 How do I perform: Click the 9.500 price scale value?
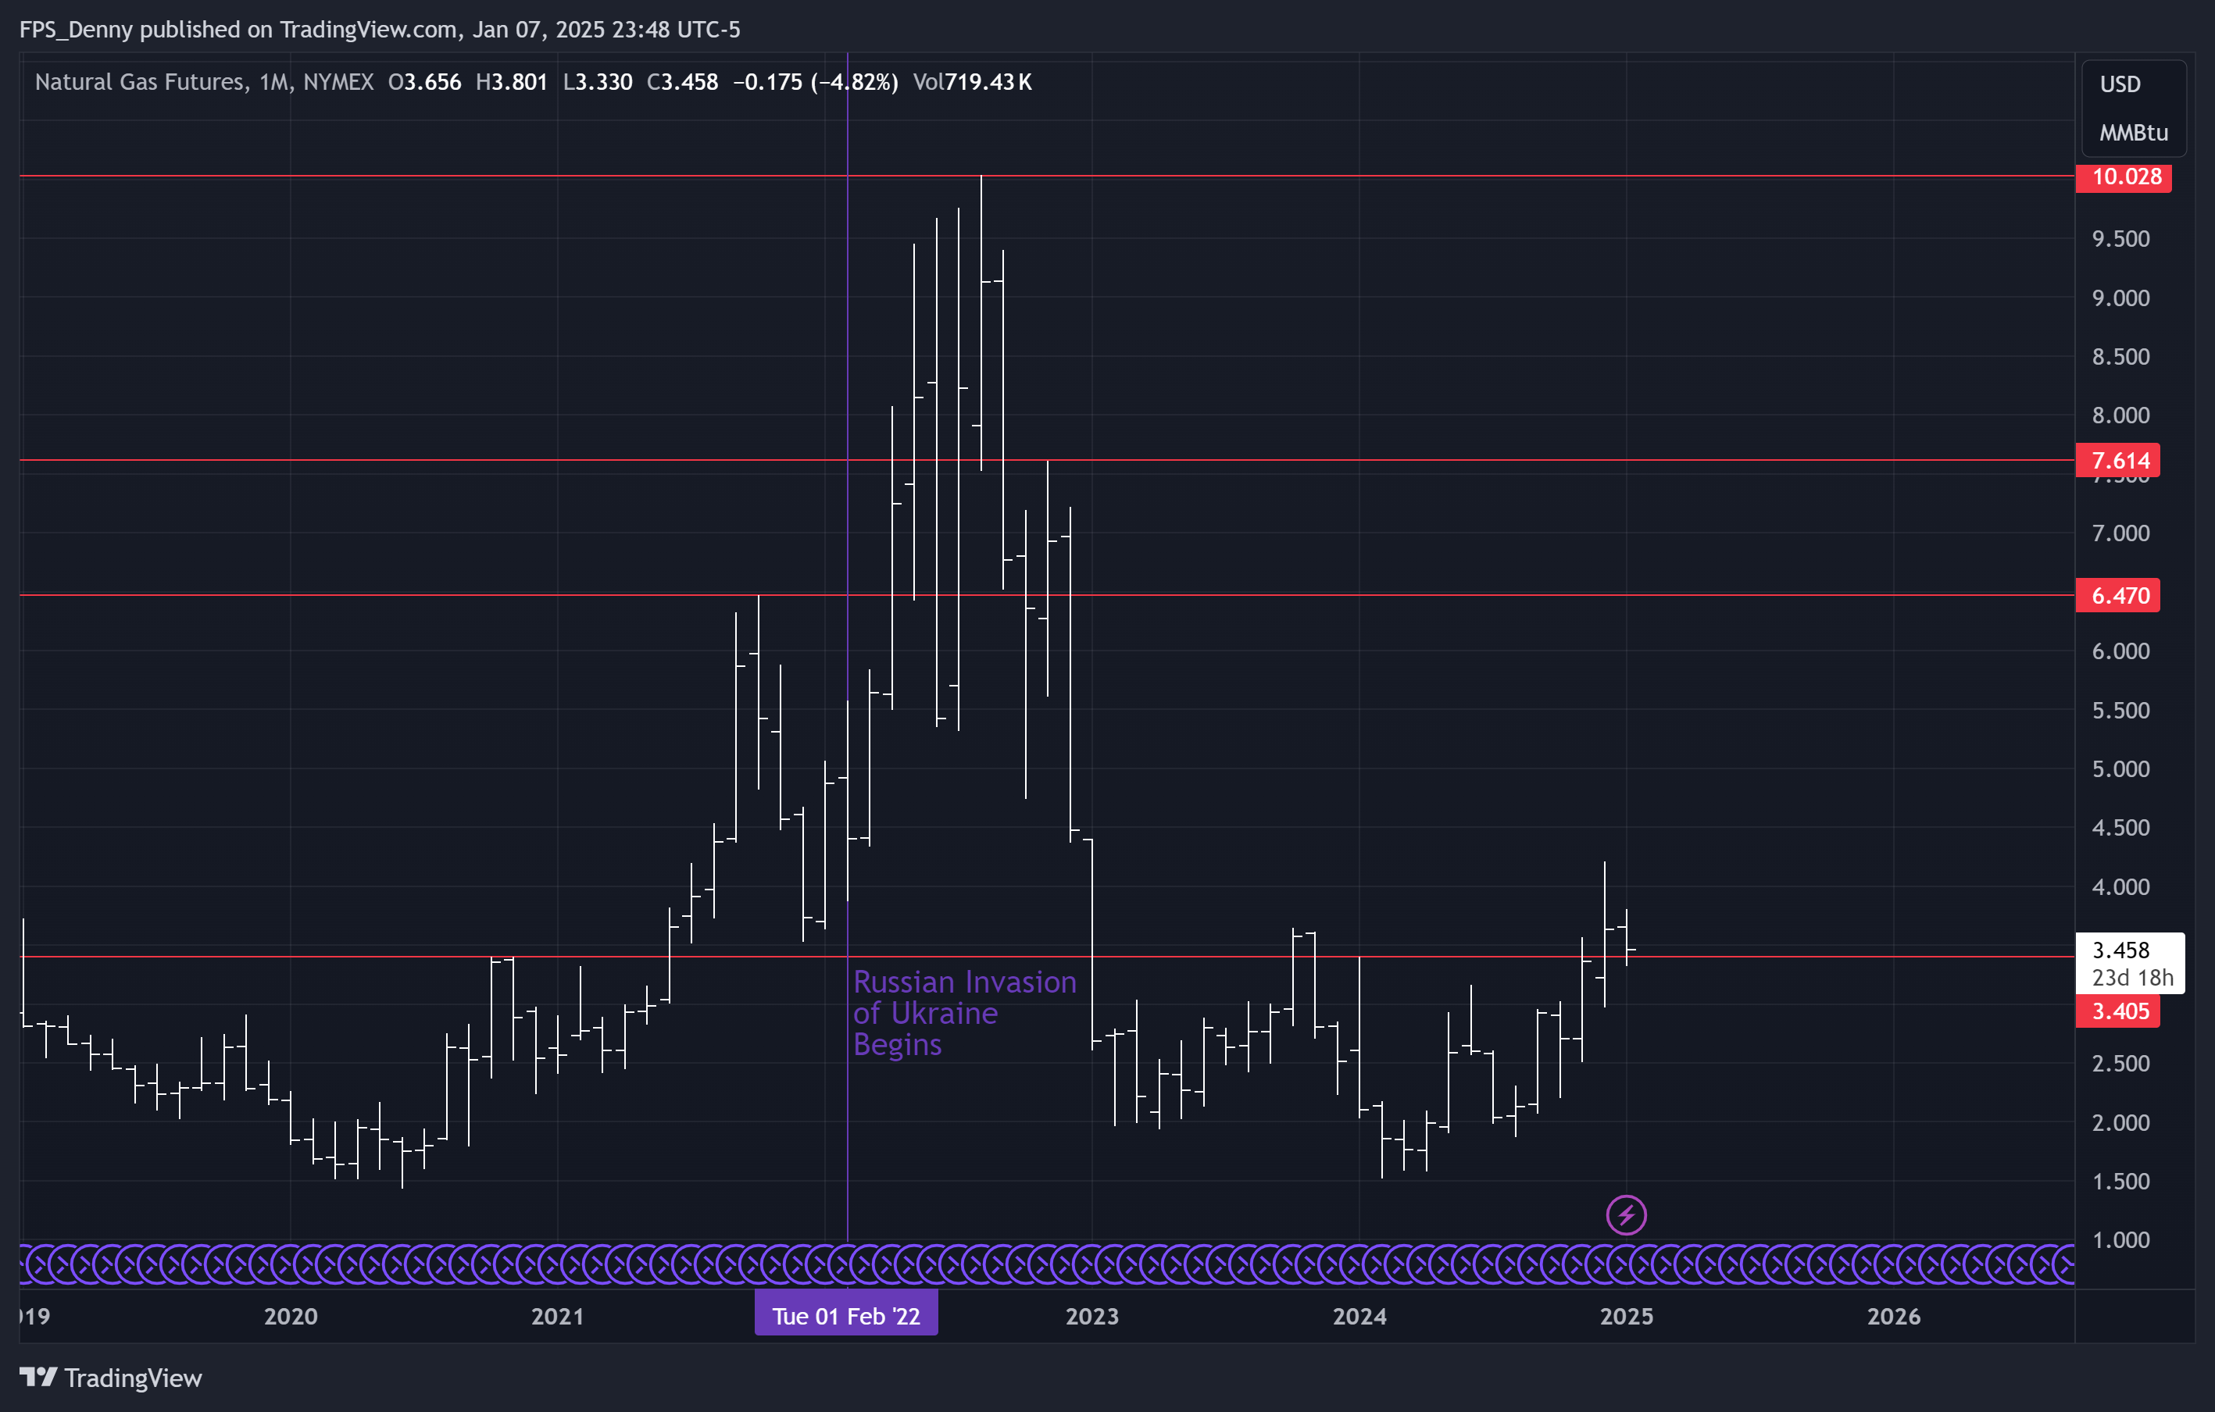click(2120, 238)
